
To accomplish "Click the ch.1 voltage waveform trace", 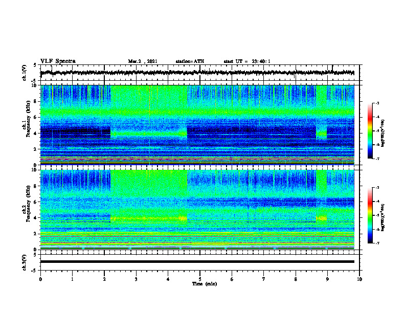I will (197, 73).
